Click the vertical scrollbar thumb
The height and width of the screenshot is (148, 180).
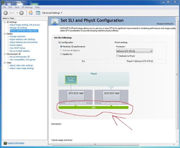[x=177, y=74]
